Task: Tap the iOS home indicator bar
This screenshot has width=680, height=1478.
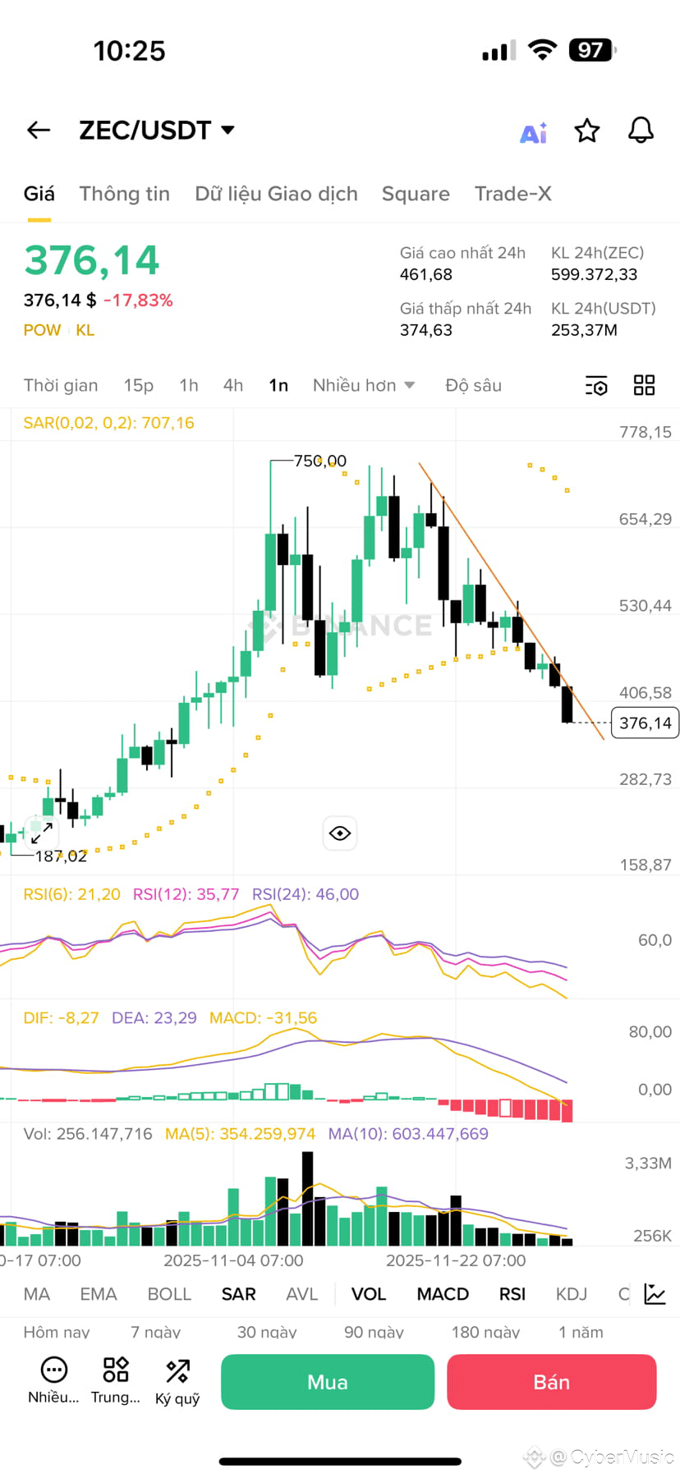Action: (x=340, y=1462)
